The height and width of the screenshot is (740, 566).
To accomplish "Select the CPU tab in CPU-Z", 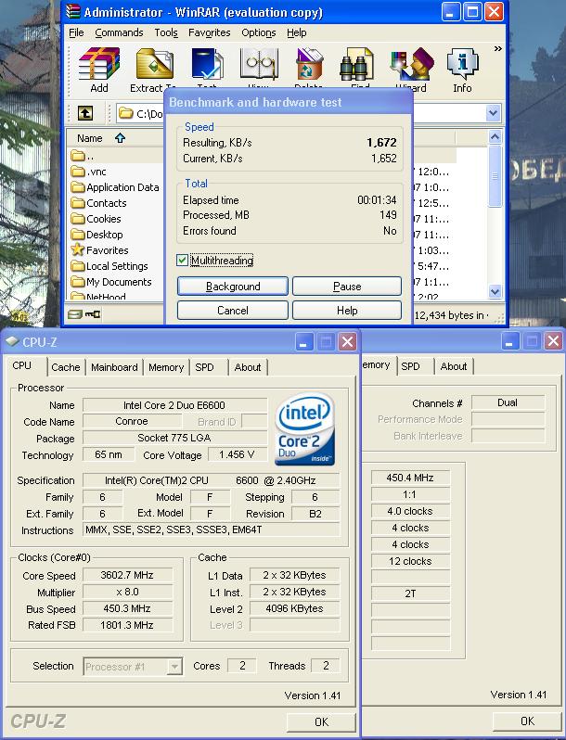I will point(22,365).
